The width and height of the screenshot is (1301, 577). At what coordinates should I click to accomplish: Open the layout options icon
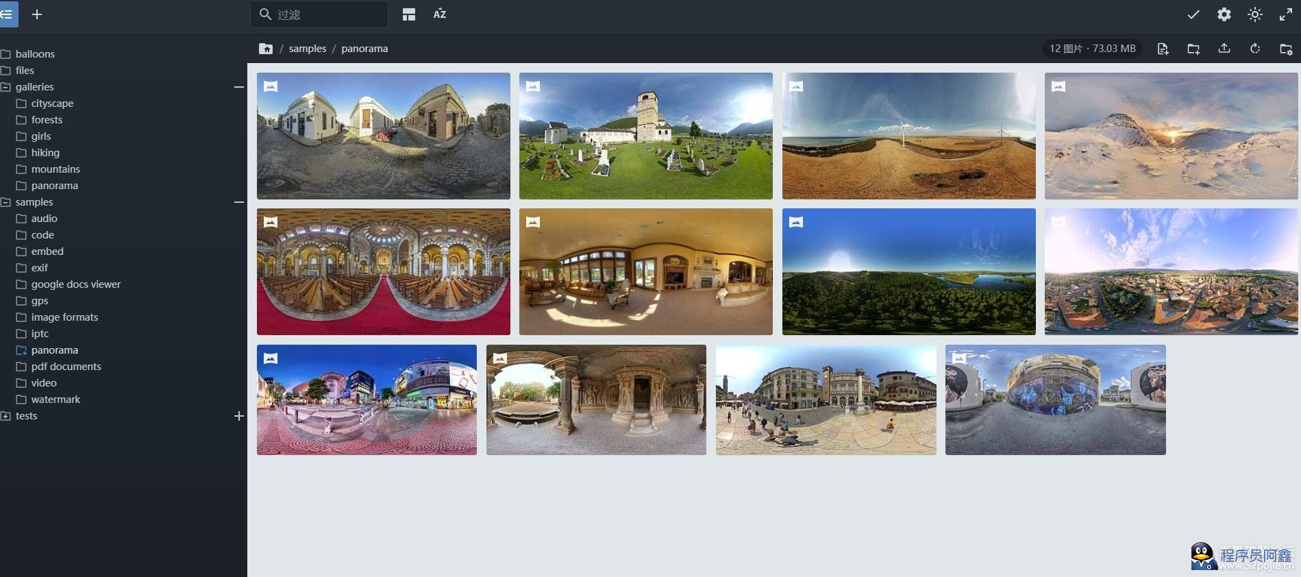point(409,14)
